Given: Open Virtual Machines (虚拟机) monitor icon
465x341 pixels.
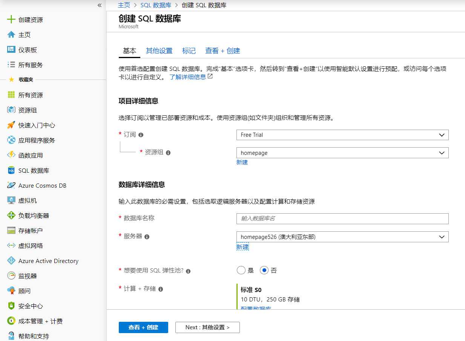Looking at the screenshot, I should [11, 200].
